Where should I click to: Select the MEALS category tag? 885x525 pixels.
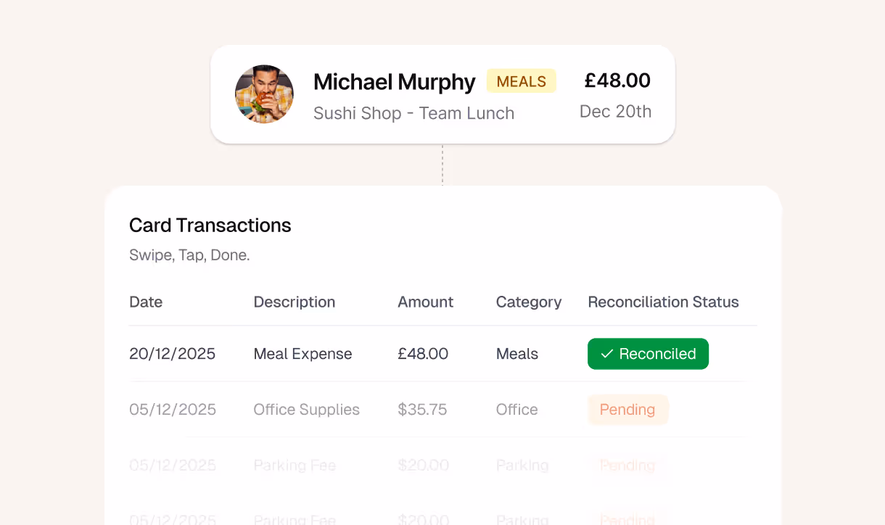click(x=521, y=80)
